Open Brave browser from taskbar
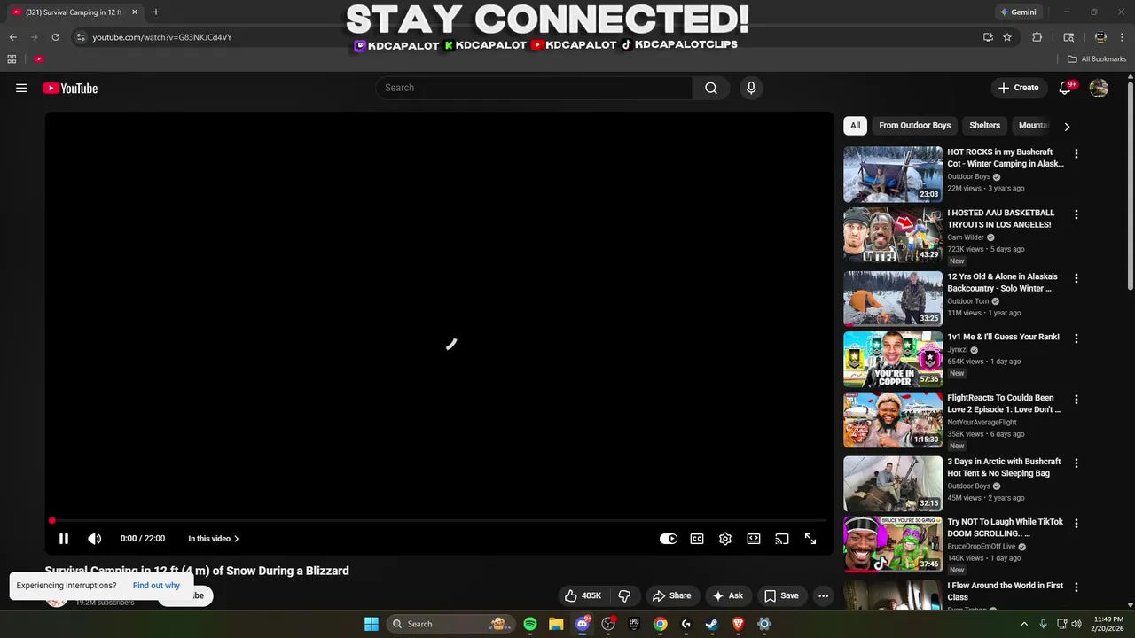 738,624
